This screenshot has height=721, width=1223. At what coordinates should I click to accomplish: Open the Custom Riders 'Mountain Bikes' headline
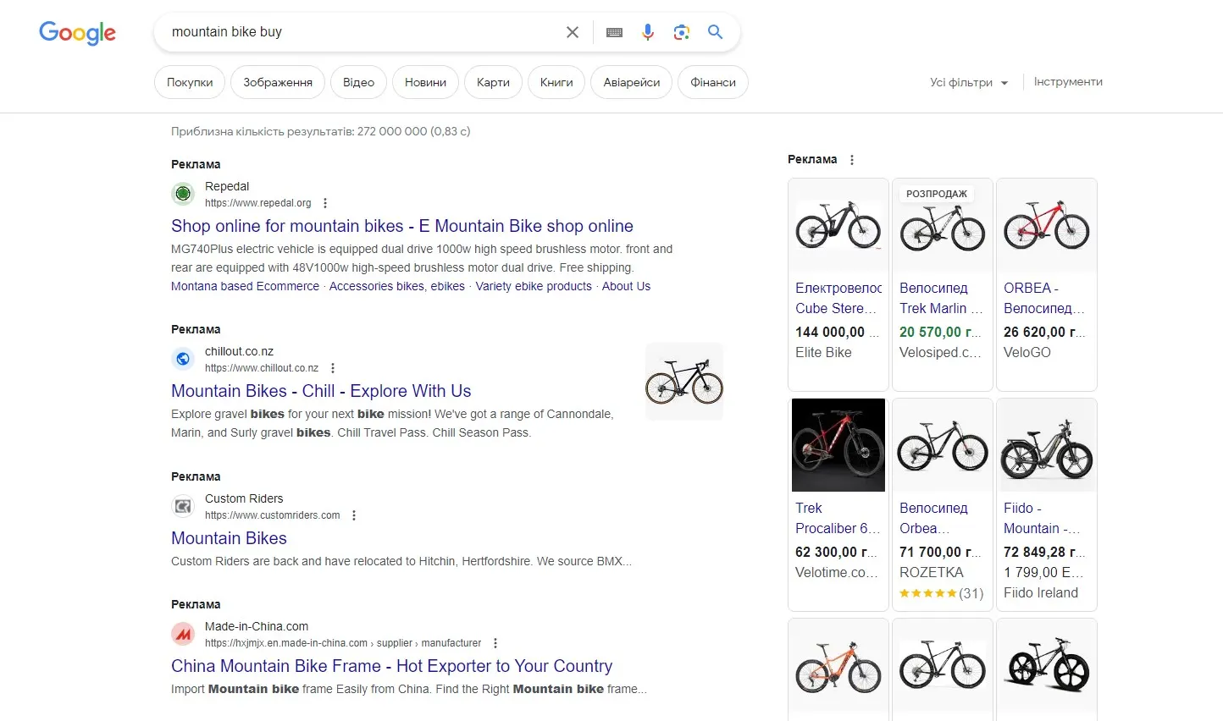coord(229,538)
